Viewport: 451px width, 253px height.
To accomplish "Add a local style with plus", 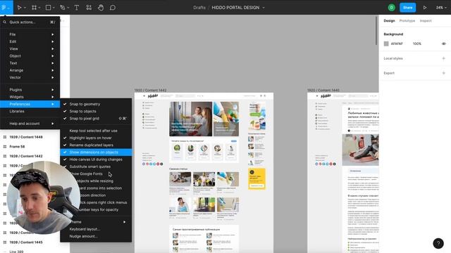I will tap(443, 58).
